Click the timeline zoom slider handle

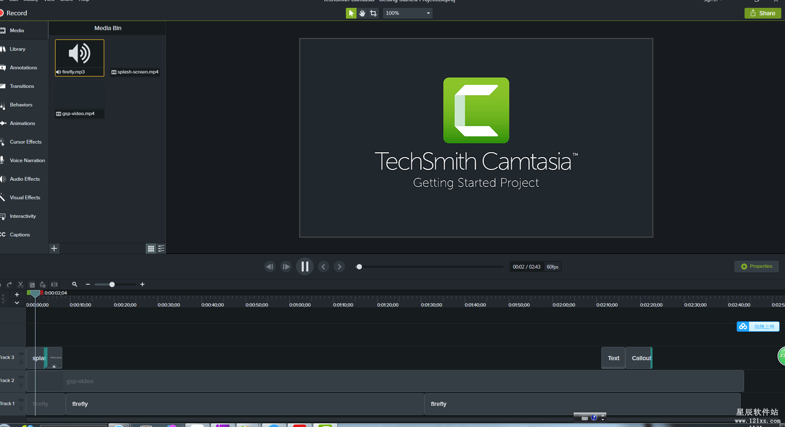point(112,285)
